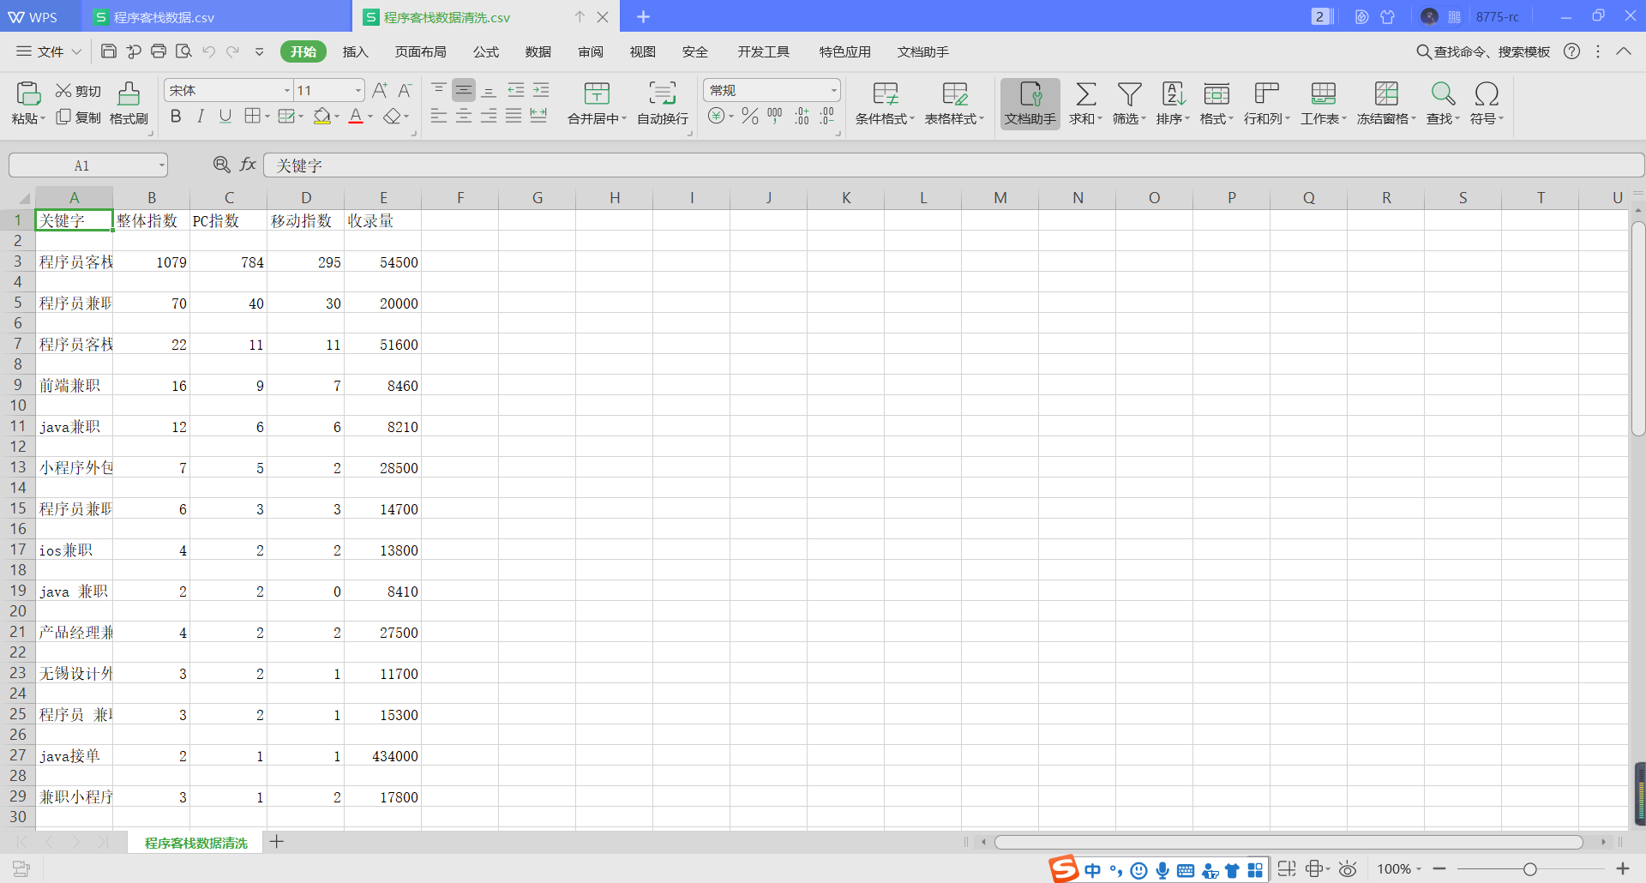Open the font size dropdown 11

coord(358,90)
